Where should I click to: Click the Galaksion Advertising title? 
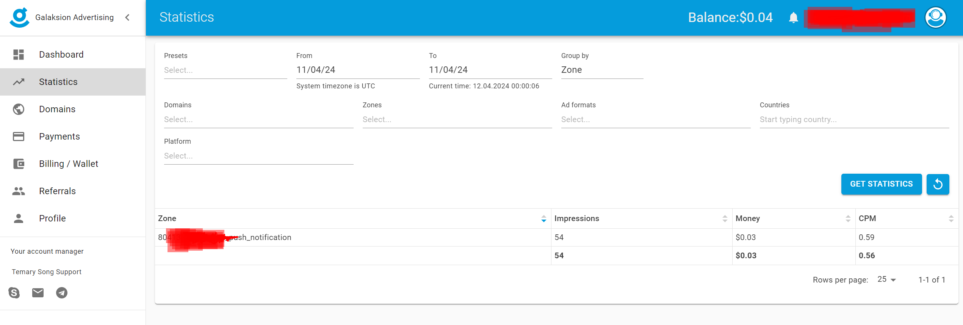pyautogui.click(x=74, y=17)
